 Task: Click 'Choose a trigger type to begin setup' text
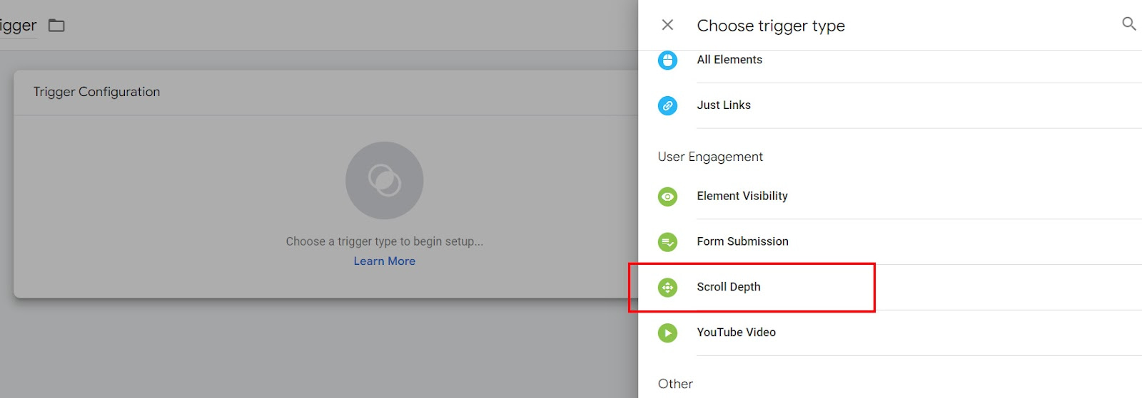(385, 241)
